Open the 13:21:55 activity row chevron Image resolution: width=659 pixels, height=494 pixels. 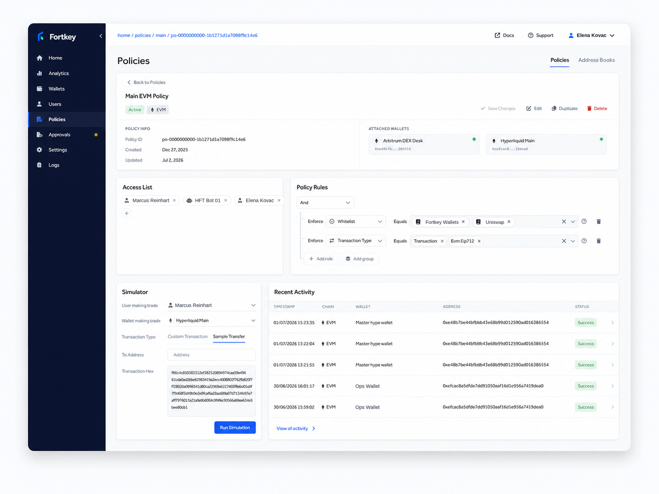pos(612,365)
